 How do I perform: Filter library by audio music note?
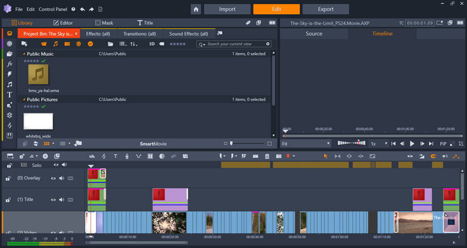(x=55, y=44)
